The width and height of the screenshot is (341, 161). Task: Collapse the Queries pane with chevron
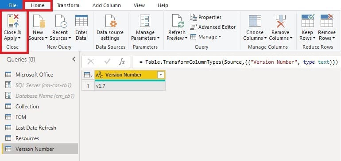pyautogui.click(x=74, y=59)
